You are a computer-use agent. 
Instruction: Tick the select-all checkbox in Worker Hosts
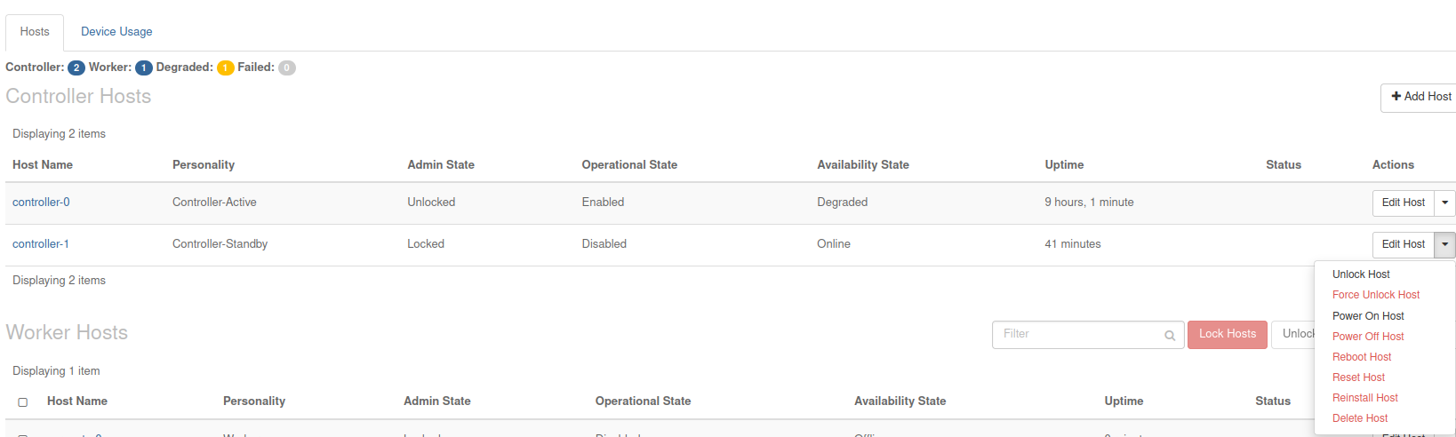(23, 402)
